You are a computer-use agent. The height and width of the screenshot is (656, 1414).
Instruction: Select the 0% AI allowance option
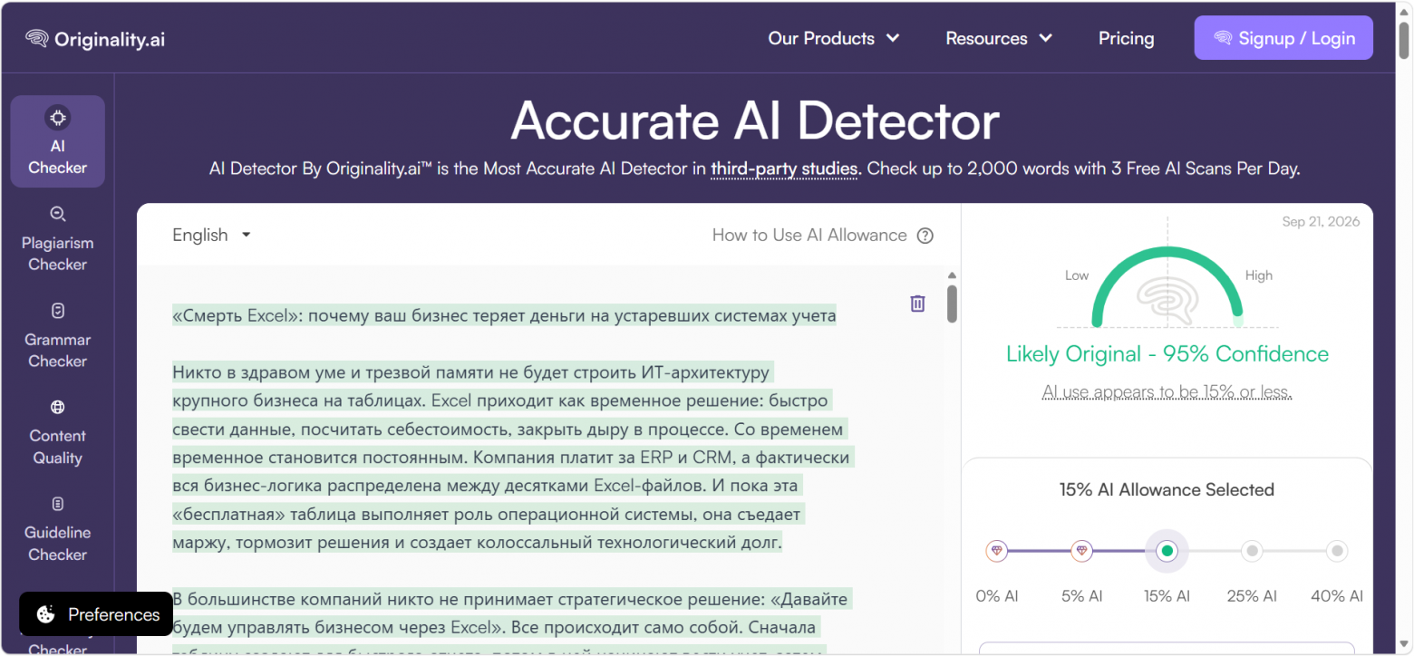(x=997, y=551)
